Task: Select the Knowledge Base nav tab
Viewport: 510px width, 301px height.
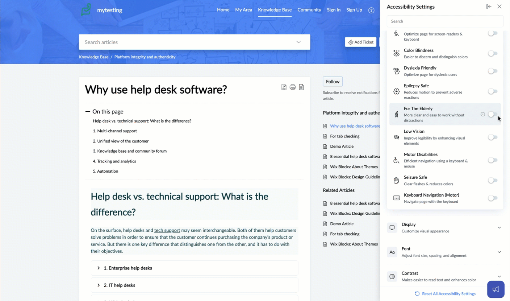Action: click(x=275, y=10)
